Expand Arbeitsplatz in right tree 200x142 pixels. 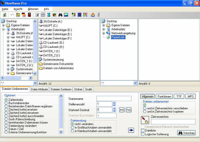(x=103, y=29)
